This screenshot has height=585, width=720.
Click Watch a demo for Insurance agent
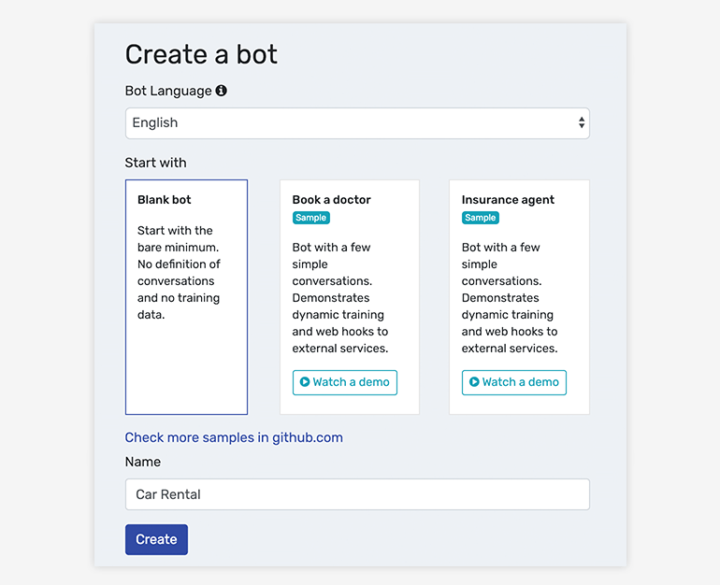[x=514, y=382]
